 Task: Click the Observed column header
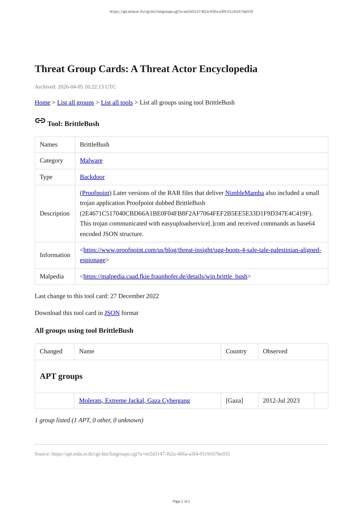click(x=275, y=351)
